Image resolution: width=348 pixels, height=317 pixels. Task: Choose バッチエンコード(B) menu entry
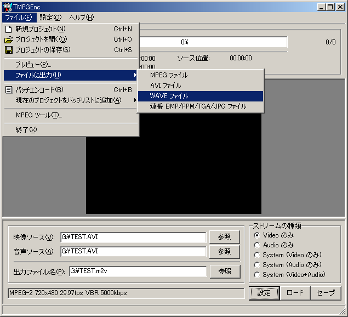71,90
